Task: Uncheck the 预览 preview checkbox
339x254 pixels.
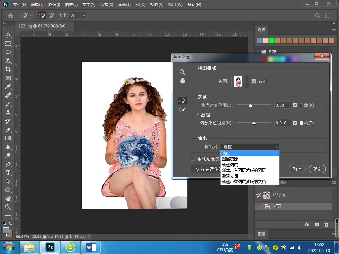Action: coord(254,81)
